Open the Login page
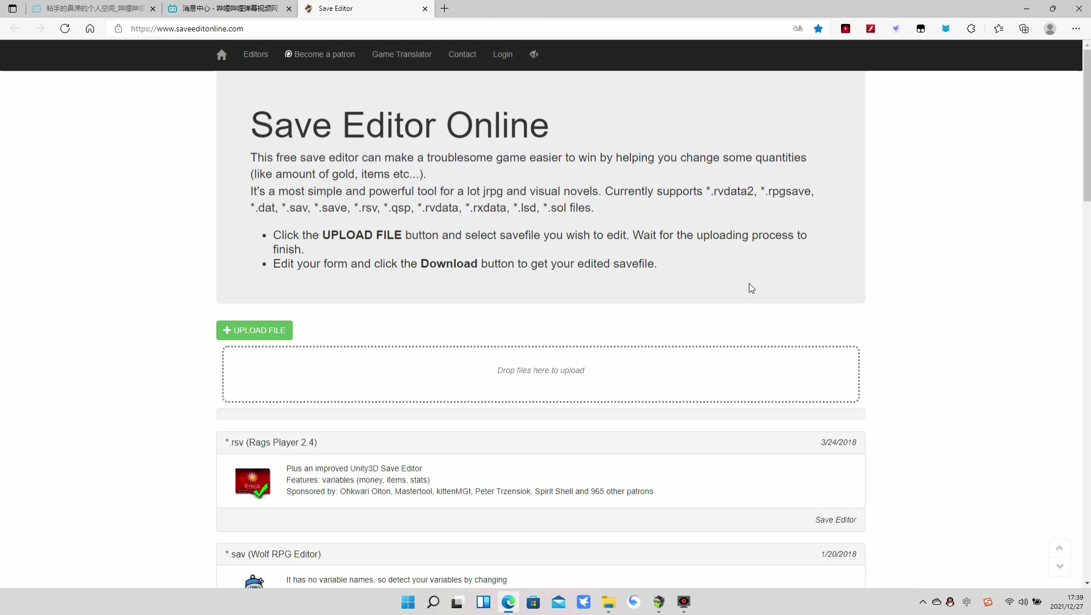The width and height of the screenshot is (1091, 615). 503,55
